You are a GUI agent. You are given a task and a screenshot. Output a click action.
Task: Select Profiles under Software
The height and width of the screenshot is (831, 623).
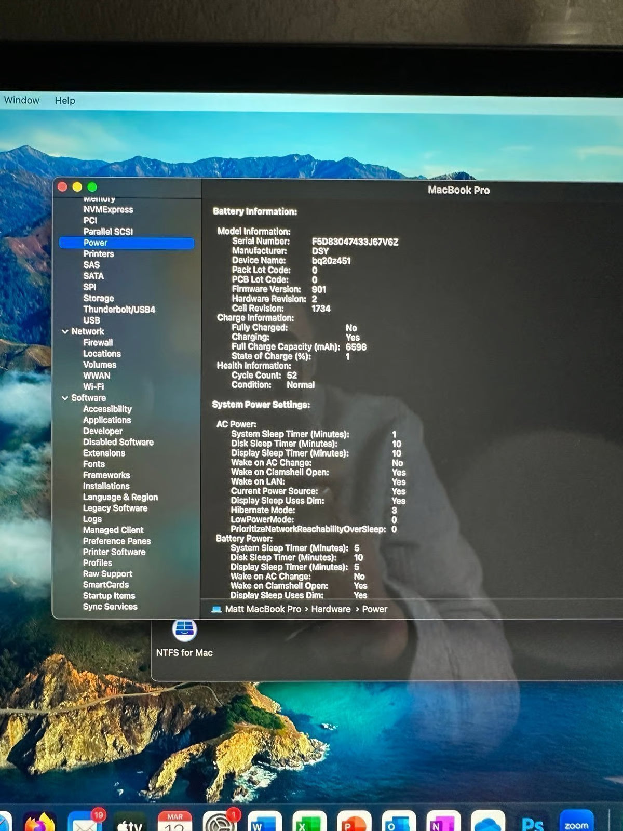[x=98, y=563]
